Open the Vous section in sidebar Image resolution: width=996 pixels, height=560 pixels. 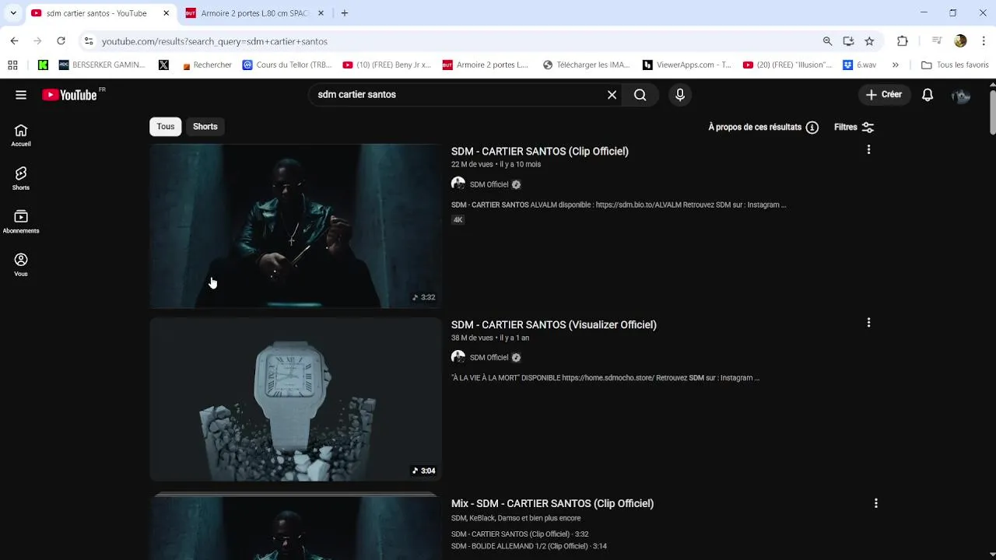pyautogui.click(x=21, y=265)
